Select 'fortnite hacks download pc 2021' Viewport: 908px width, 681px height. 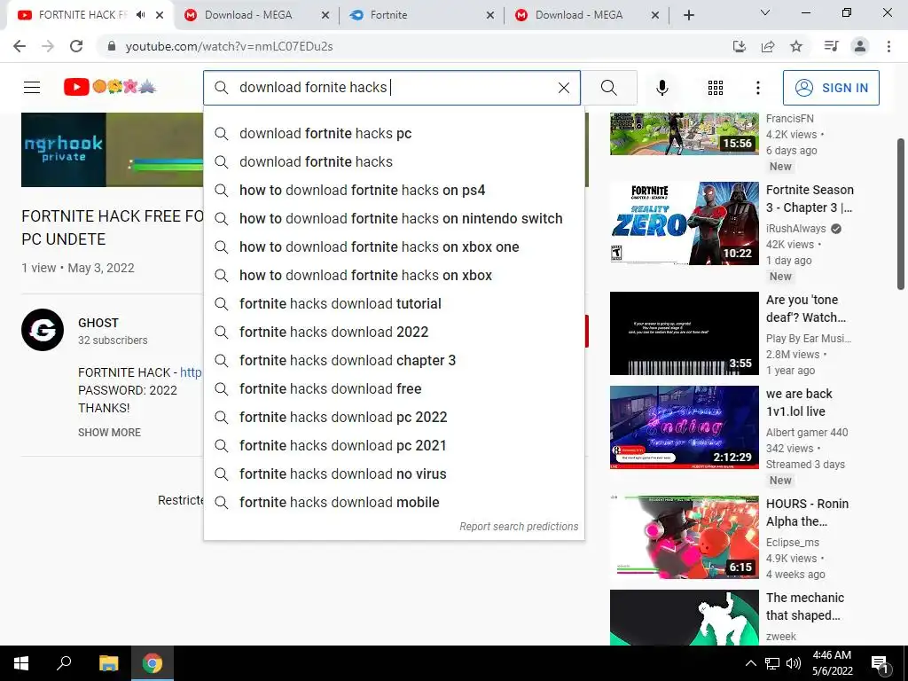point(394,445)
